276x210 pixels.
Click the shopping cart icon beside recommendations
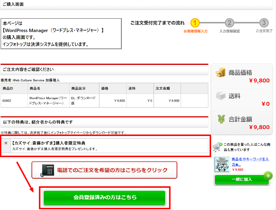[x=217, y=147]
